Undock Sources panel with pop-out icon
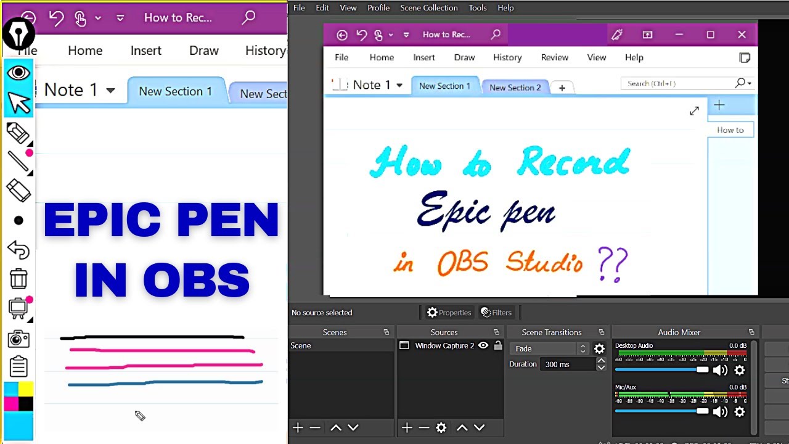Viewport: 789px width, 444px height. 496,332
